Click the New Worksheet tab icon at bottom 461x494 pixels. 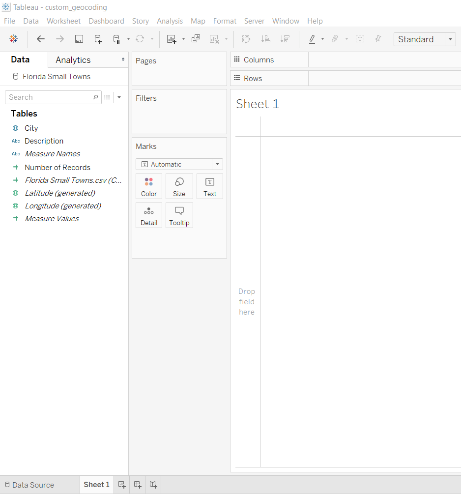[121, 485]
